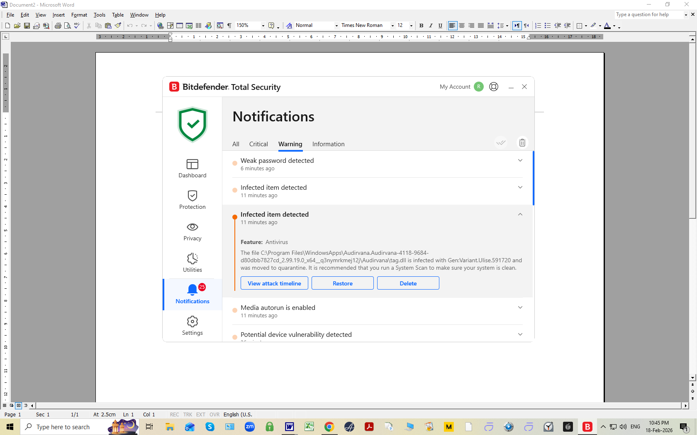Toggle Underline formatting
697x435 pixels.
(440, 26)
